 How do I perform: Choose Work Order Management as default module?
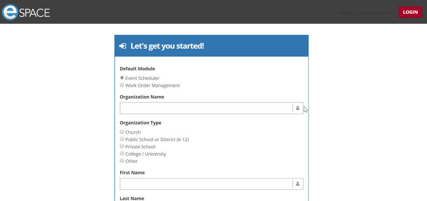coord(122,85)
